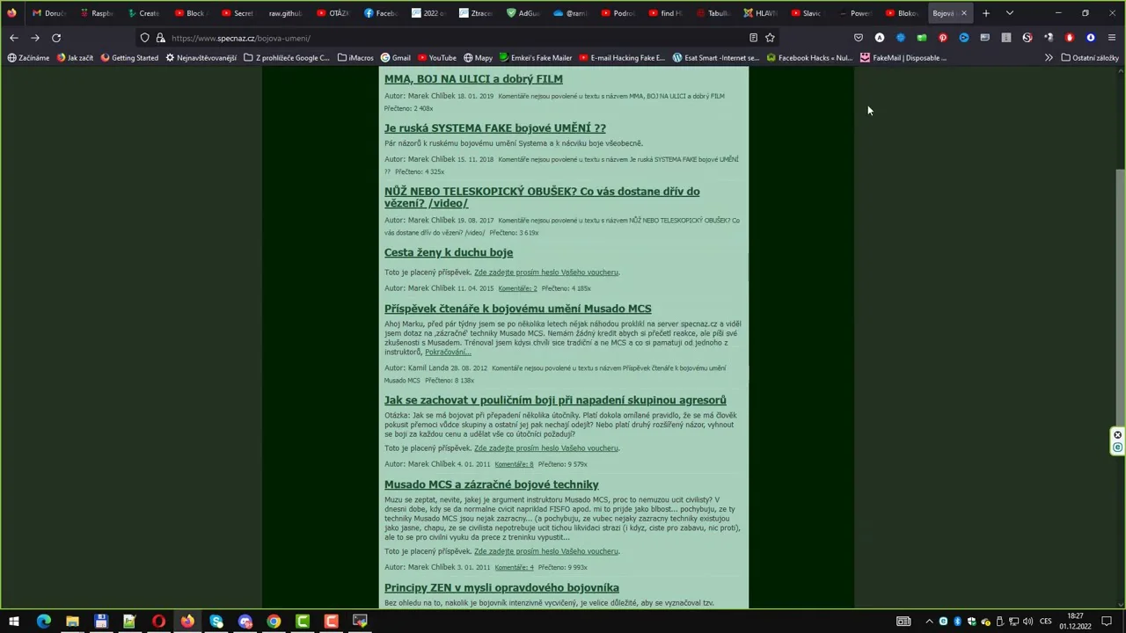Click the tracking protection shield icon
The image size is (1126, 633).
click(x=145, y=38)
